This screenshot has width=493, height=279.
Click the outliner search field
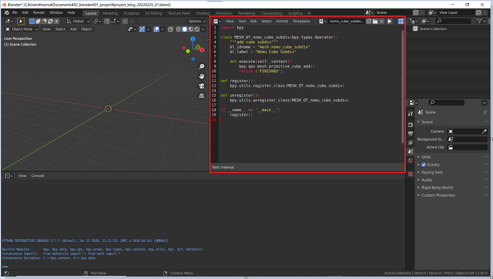[453, 21]
